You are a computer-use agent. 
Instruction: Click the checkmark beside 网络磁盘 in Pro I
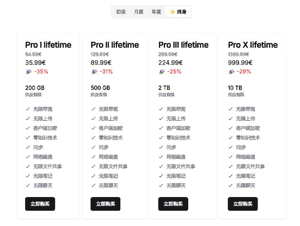coord(27,157)
